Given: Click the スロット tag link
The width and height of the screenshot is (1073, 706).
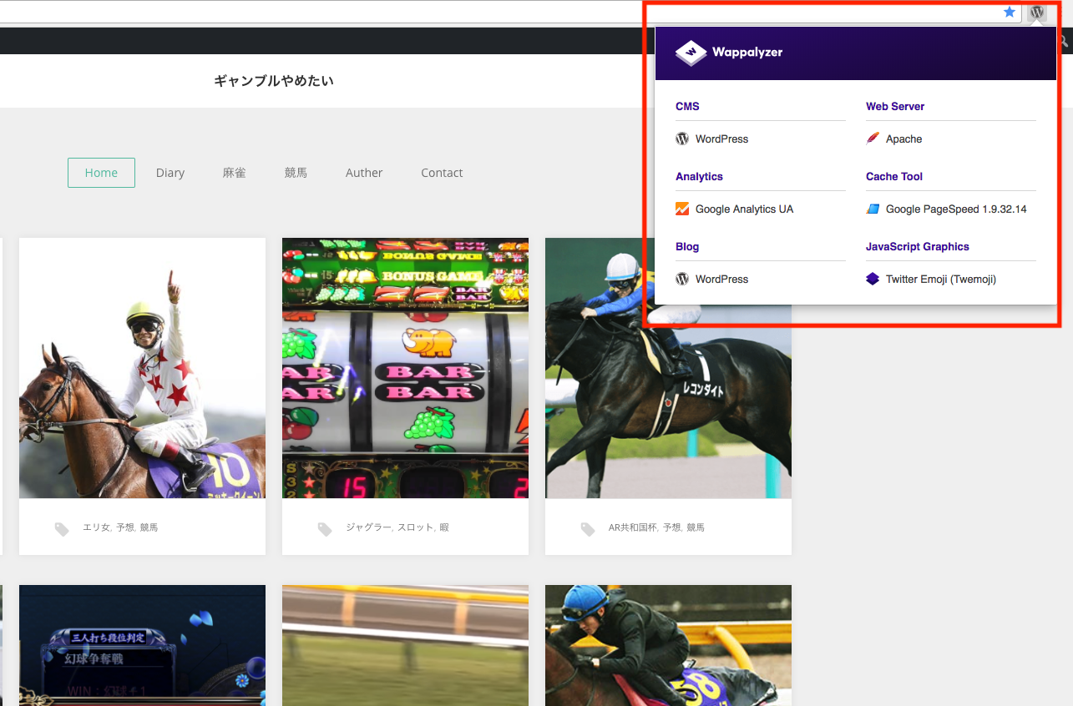Looking at the screenshot, I should coord(415,527).
